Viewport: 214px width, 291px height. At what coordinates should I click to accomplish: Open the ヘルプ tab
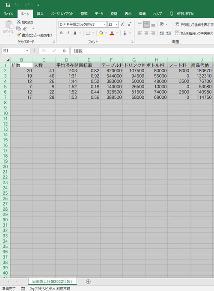tap(158, 14)
